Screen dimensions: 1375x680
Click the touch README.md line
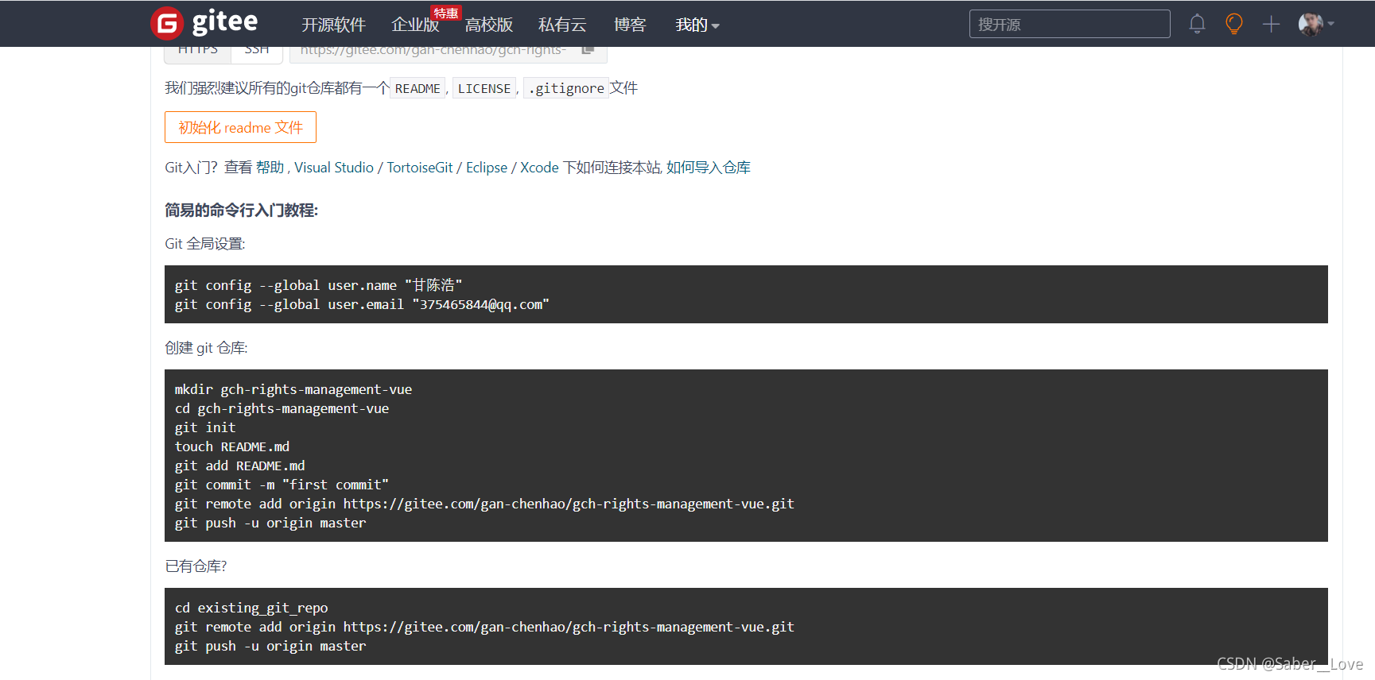[232, 446]
